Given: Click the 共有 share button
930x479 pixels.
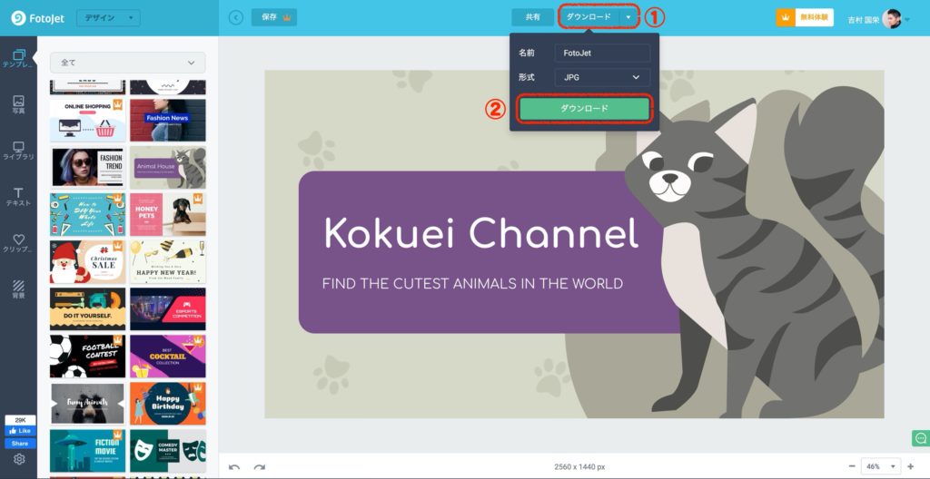Looking at the screenshot, I should pyautogui.click(x=532, y=17).
